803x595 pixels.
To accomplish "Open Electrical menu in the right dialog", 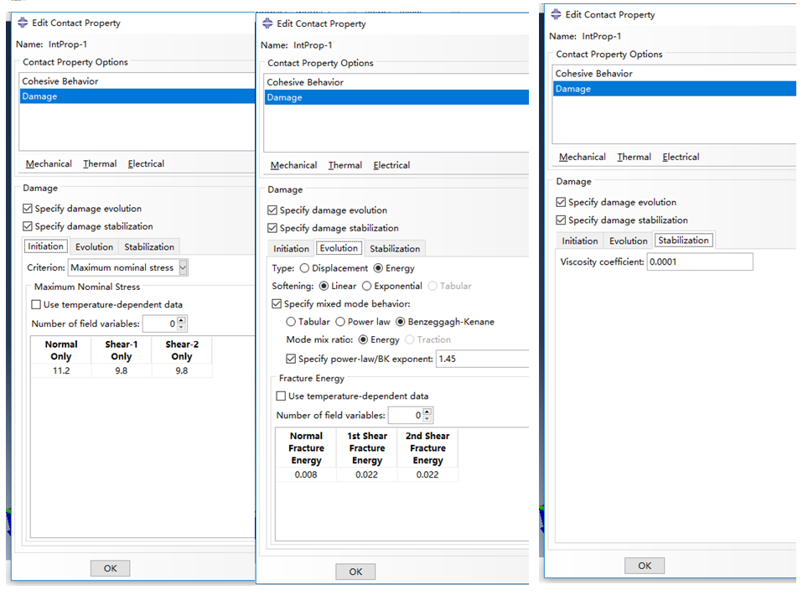I will pos(681,158).
